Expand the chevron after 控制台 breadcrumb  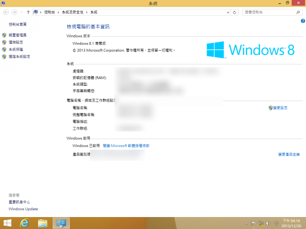[58, 12]
